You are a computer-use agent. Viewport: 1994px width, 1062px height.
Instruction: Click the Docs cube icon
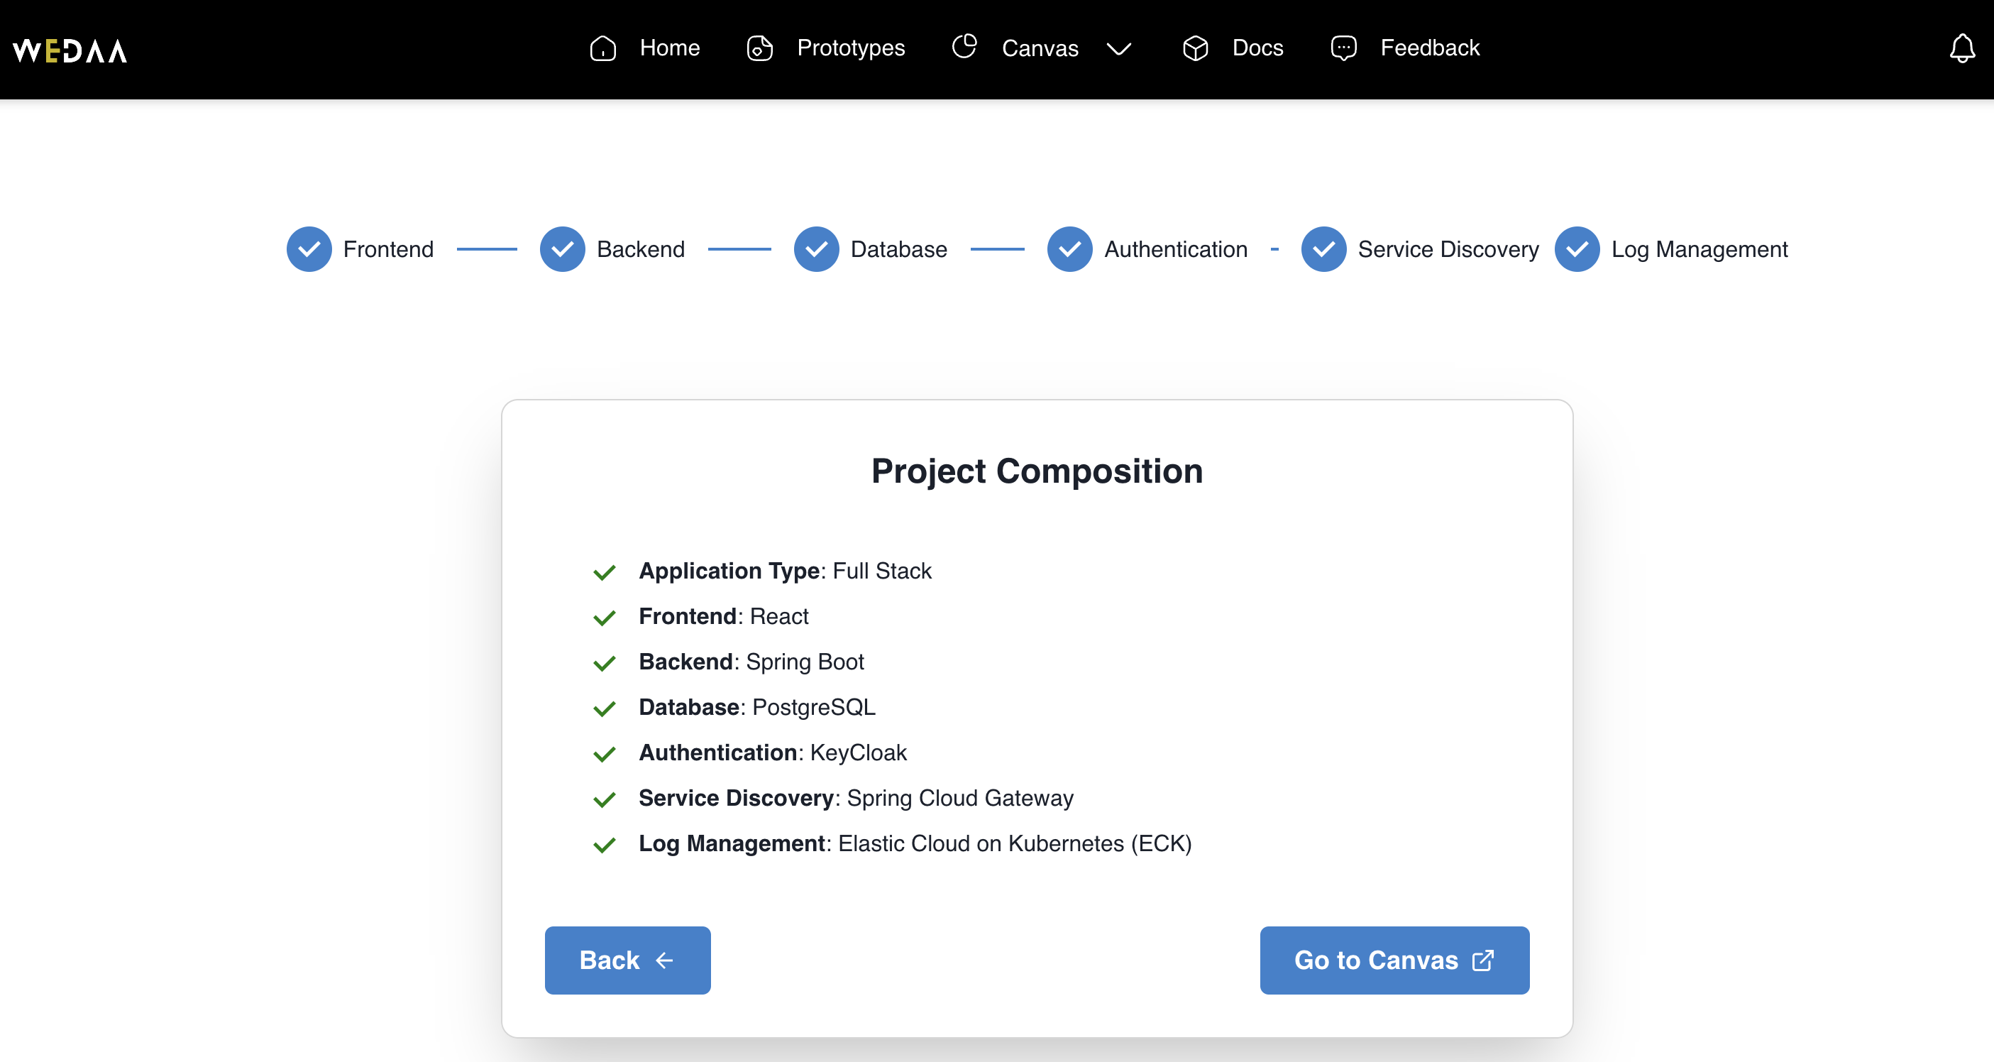1195,48
